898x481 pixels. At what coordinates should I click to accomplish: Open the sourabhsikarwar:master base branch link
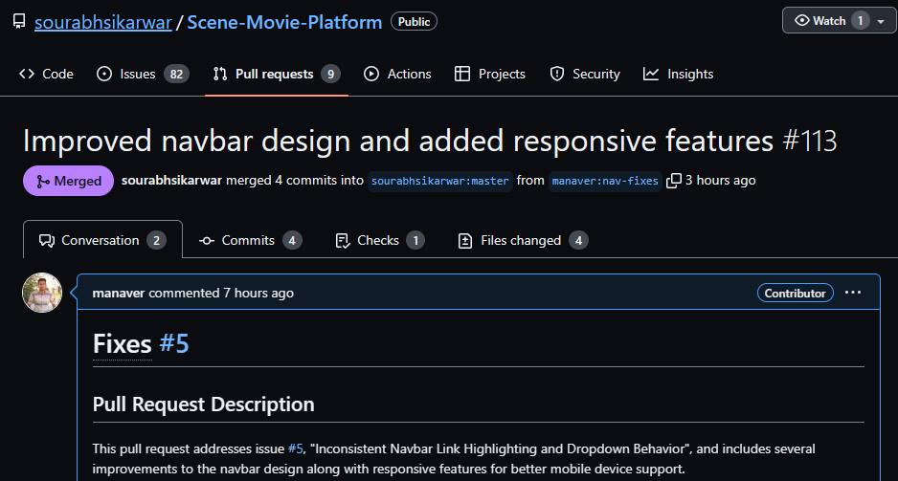(x=439, y=182)
